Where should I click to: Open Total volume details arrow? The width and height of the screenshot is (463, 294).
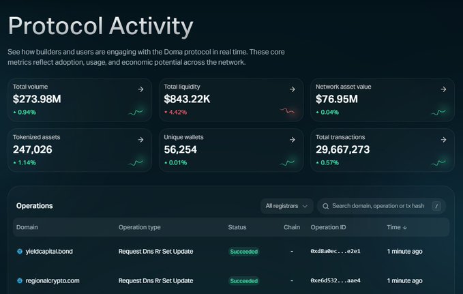pos(141,89)
